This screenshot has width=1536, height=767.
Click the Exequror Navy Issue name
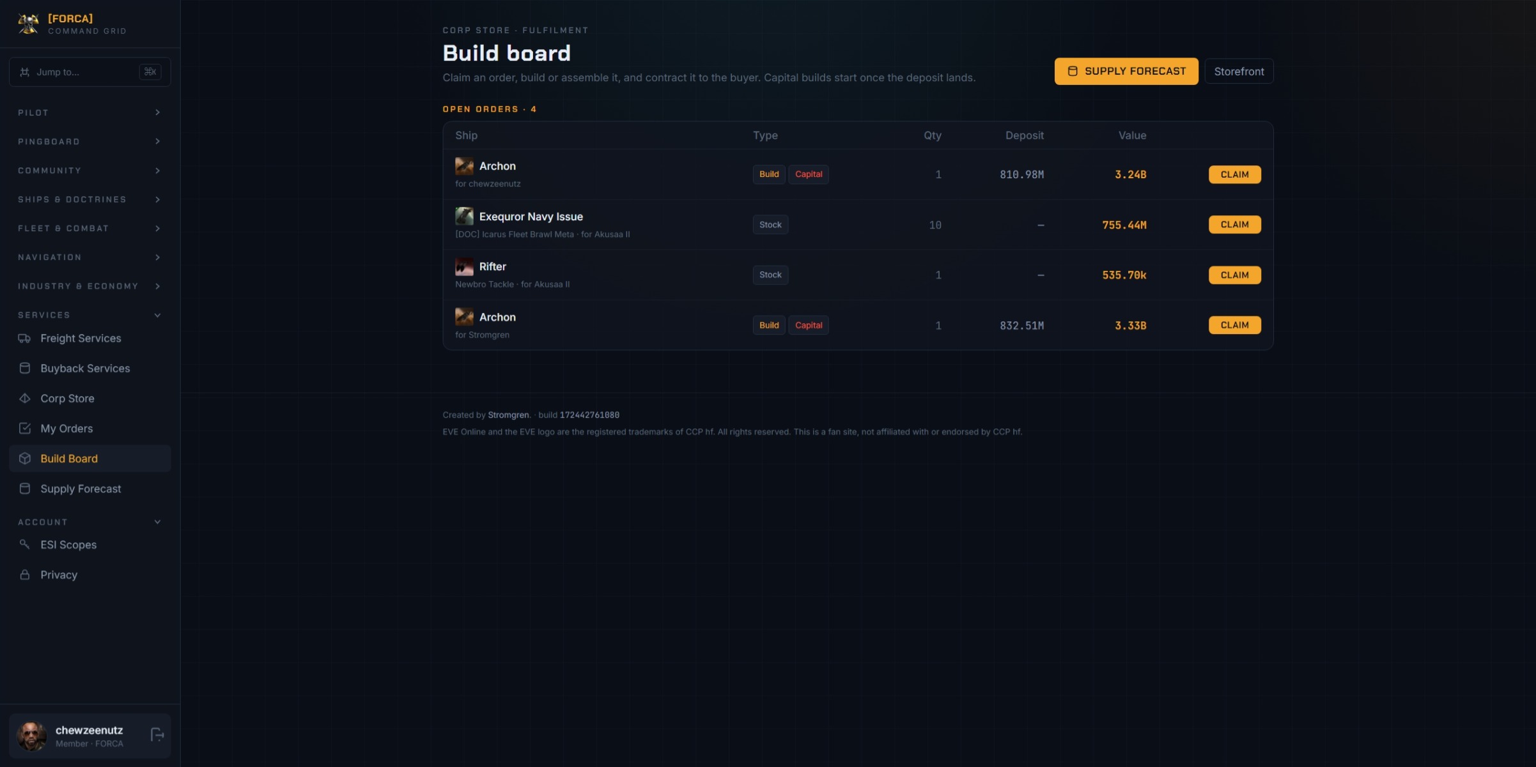(x=531, y=216)
